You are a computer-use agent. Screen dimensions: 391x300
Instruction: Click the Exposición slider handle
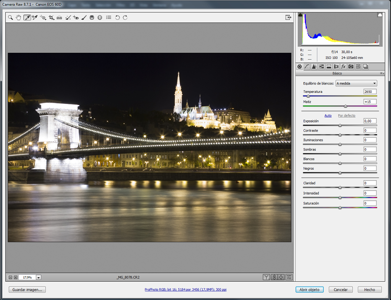tap(340, 125)
